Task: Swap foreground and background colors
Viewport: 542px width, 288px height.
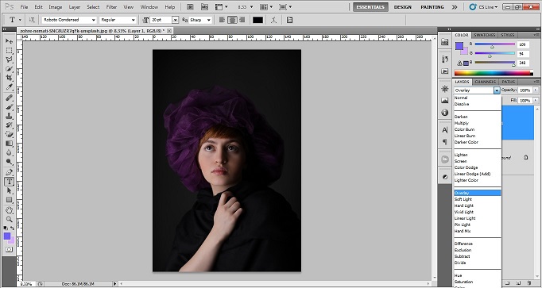Action: pyautogui.click(x=12, y=228)
